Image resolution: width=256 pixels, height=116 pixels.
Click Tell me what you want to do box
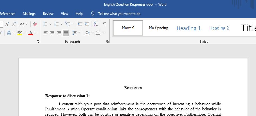[x=119, y=14]
